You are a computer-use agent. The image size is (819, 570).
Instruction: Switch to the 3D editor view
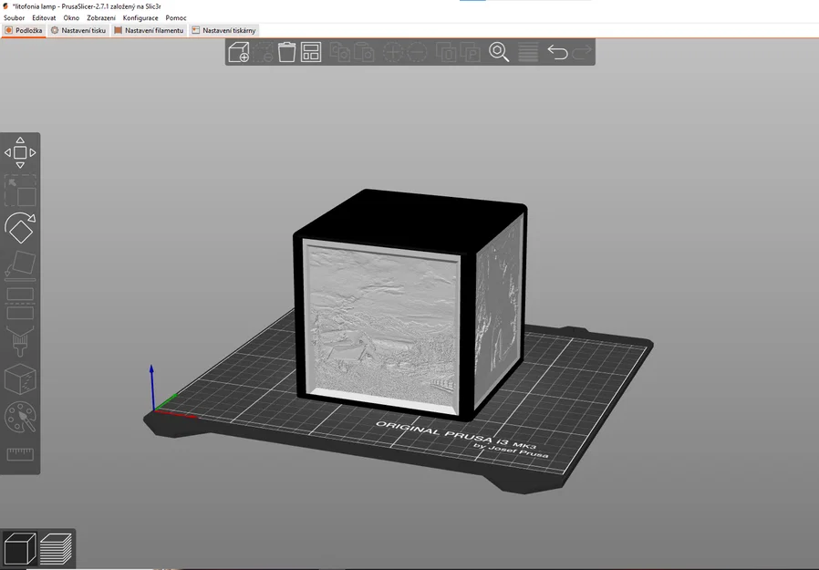pyautogui.click(x=19, y=549)
